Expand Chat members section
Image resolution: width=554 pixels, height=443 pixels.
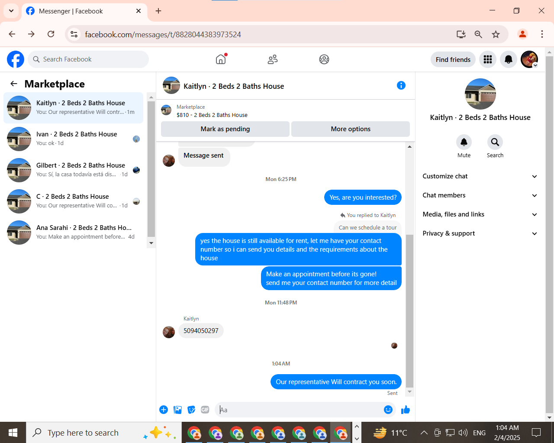(x=480, y=195)
